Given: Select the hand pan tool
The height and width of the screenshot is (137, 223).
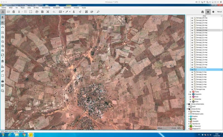Looking at the screenshot, I should [3, 23].
